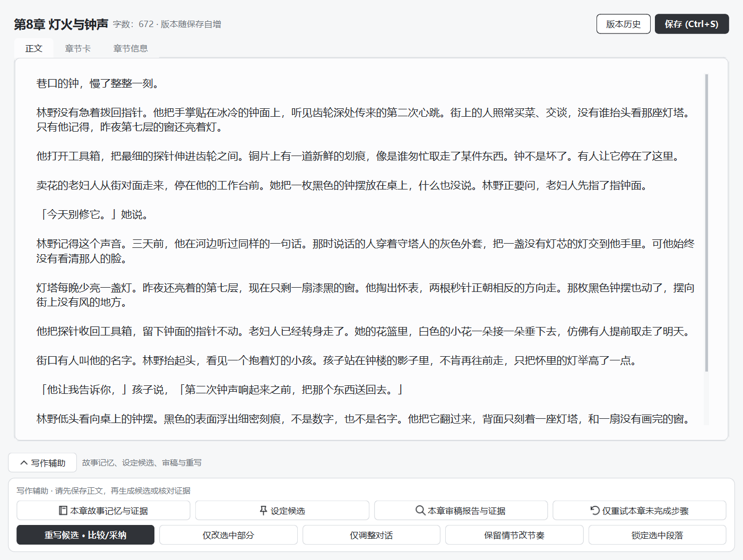Open the 章节信息 tab
Viewport: 743px width, 560px height.
[131, 48]
